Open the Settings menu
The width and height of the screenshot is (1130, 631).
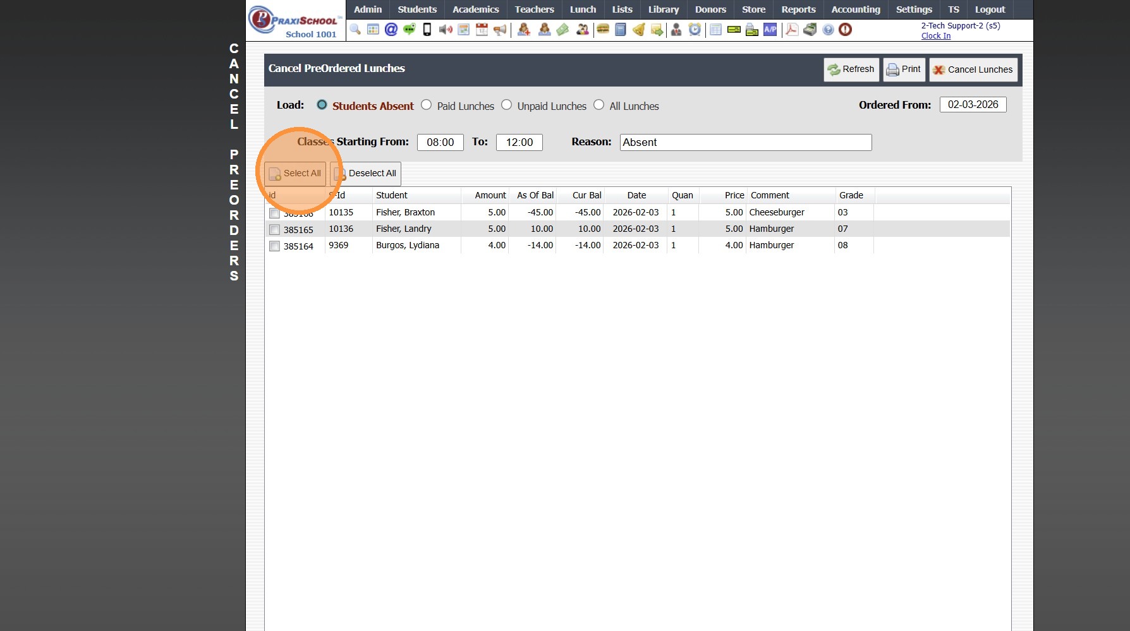click(914, 9)
